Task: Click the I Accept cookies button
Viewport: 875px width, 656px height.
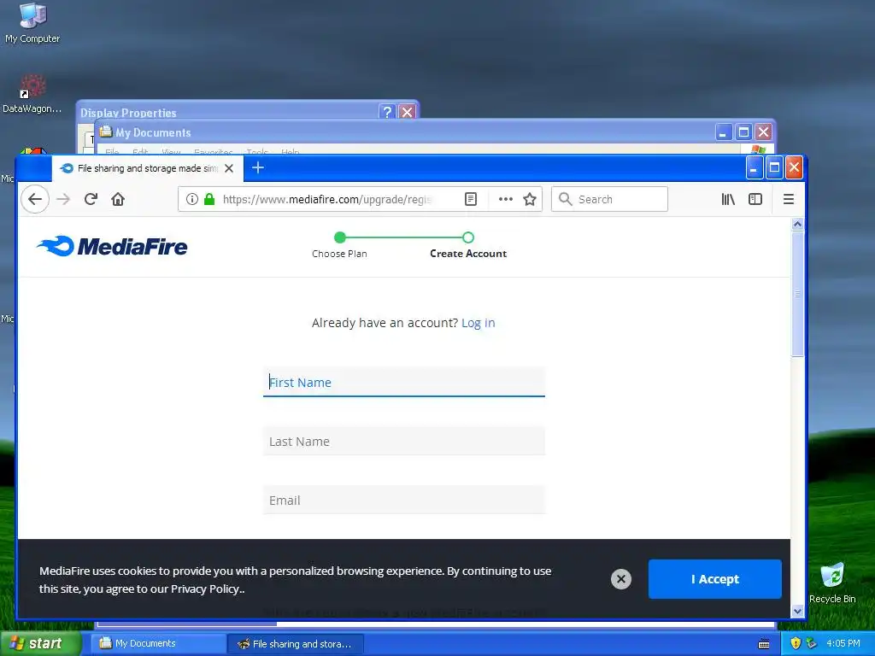Action: (x=715, y=579)
